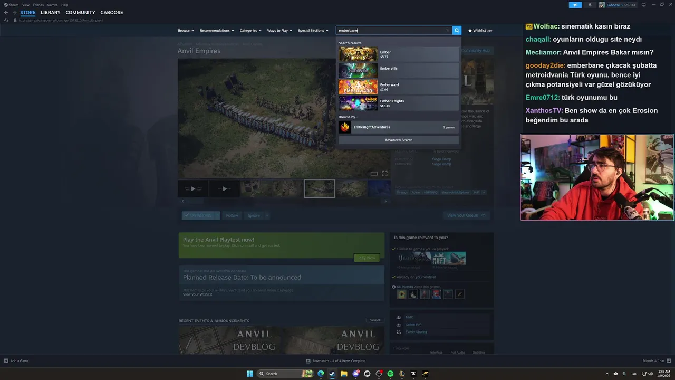Open Spotify from taskbar
675x380 pixels.
(x=390, y=374)
